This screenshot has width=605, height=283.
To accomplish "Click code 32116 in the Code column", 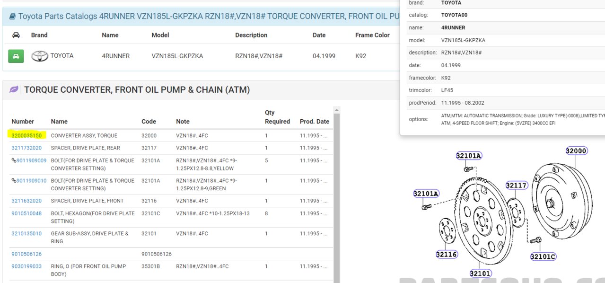I will point(149,201).
